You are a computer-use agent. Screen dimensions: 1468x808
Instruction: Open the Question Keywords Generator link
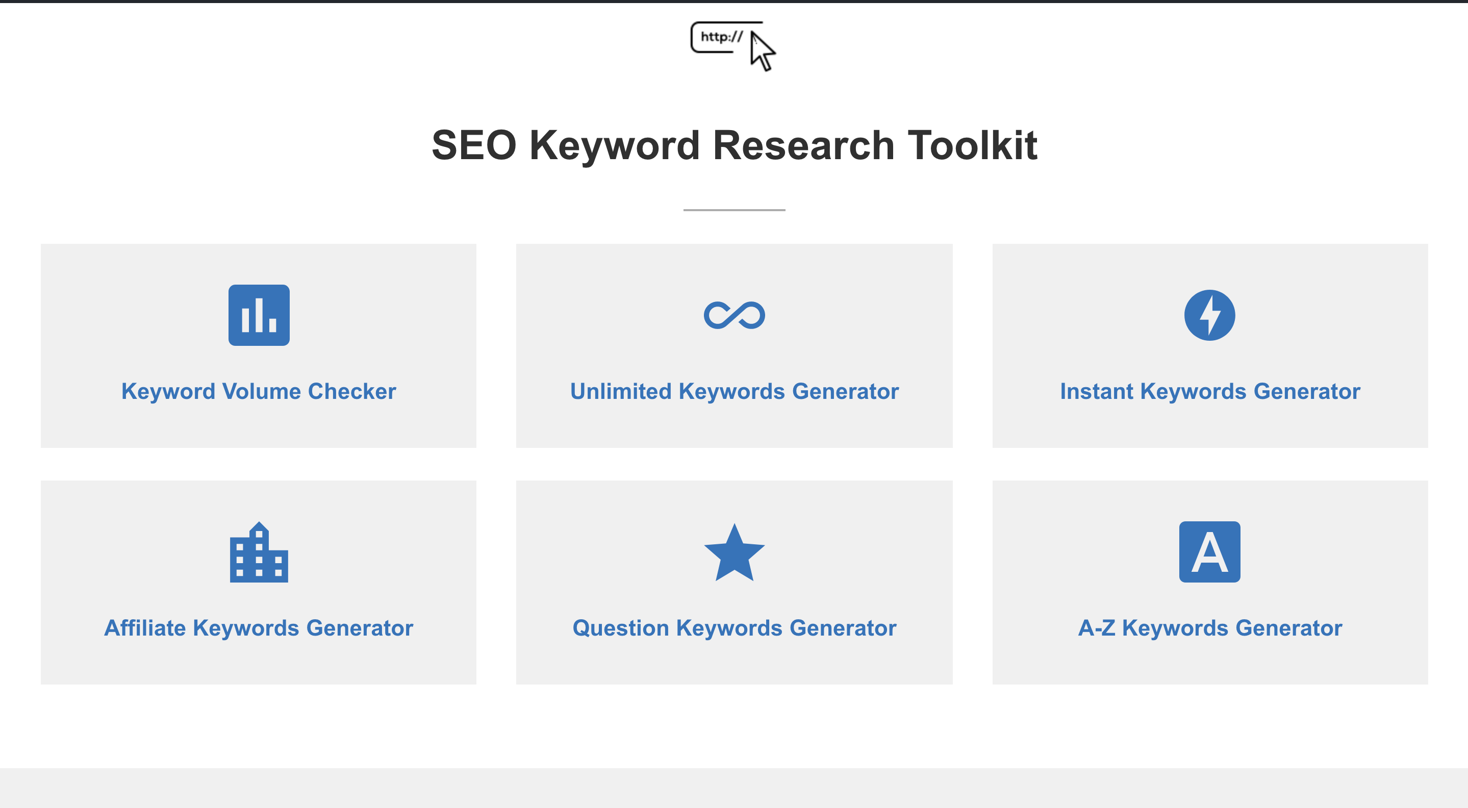[x=734, y=628]
